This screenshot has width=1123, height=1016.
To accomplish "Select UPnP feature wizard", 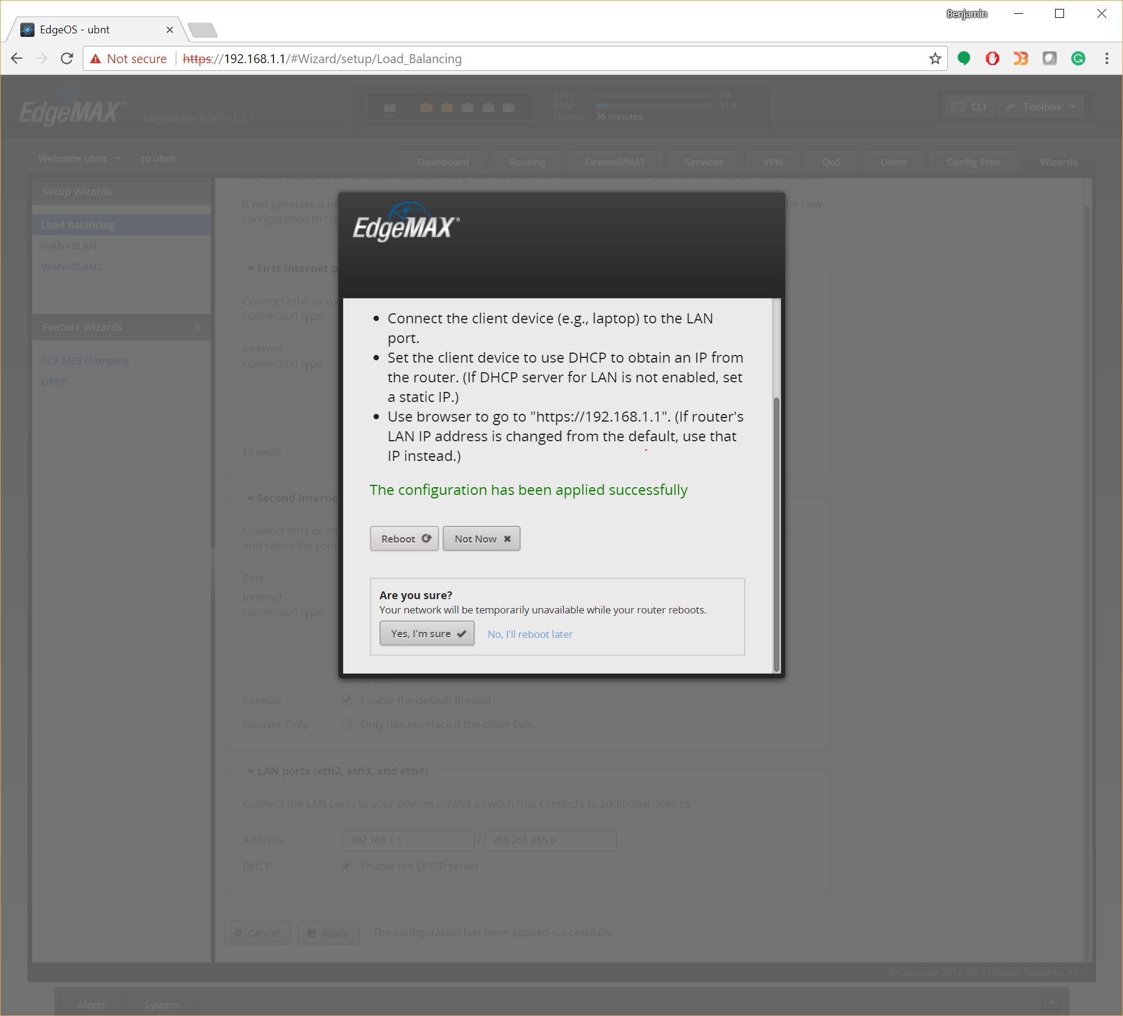I will point(54,382).
